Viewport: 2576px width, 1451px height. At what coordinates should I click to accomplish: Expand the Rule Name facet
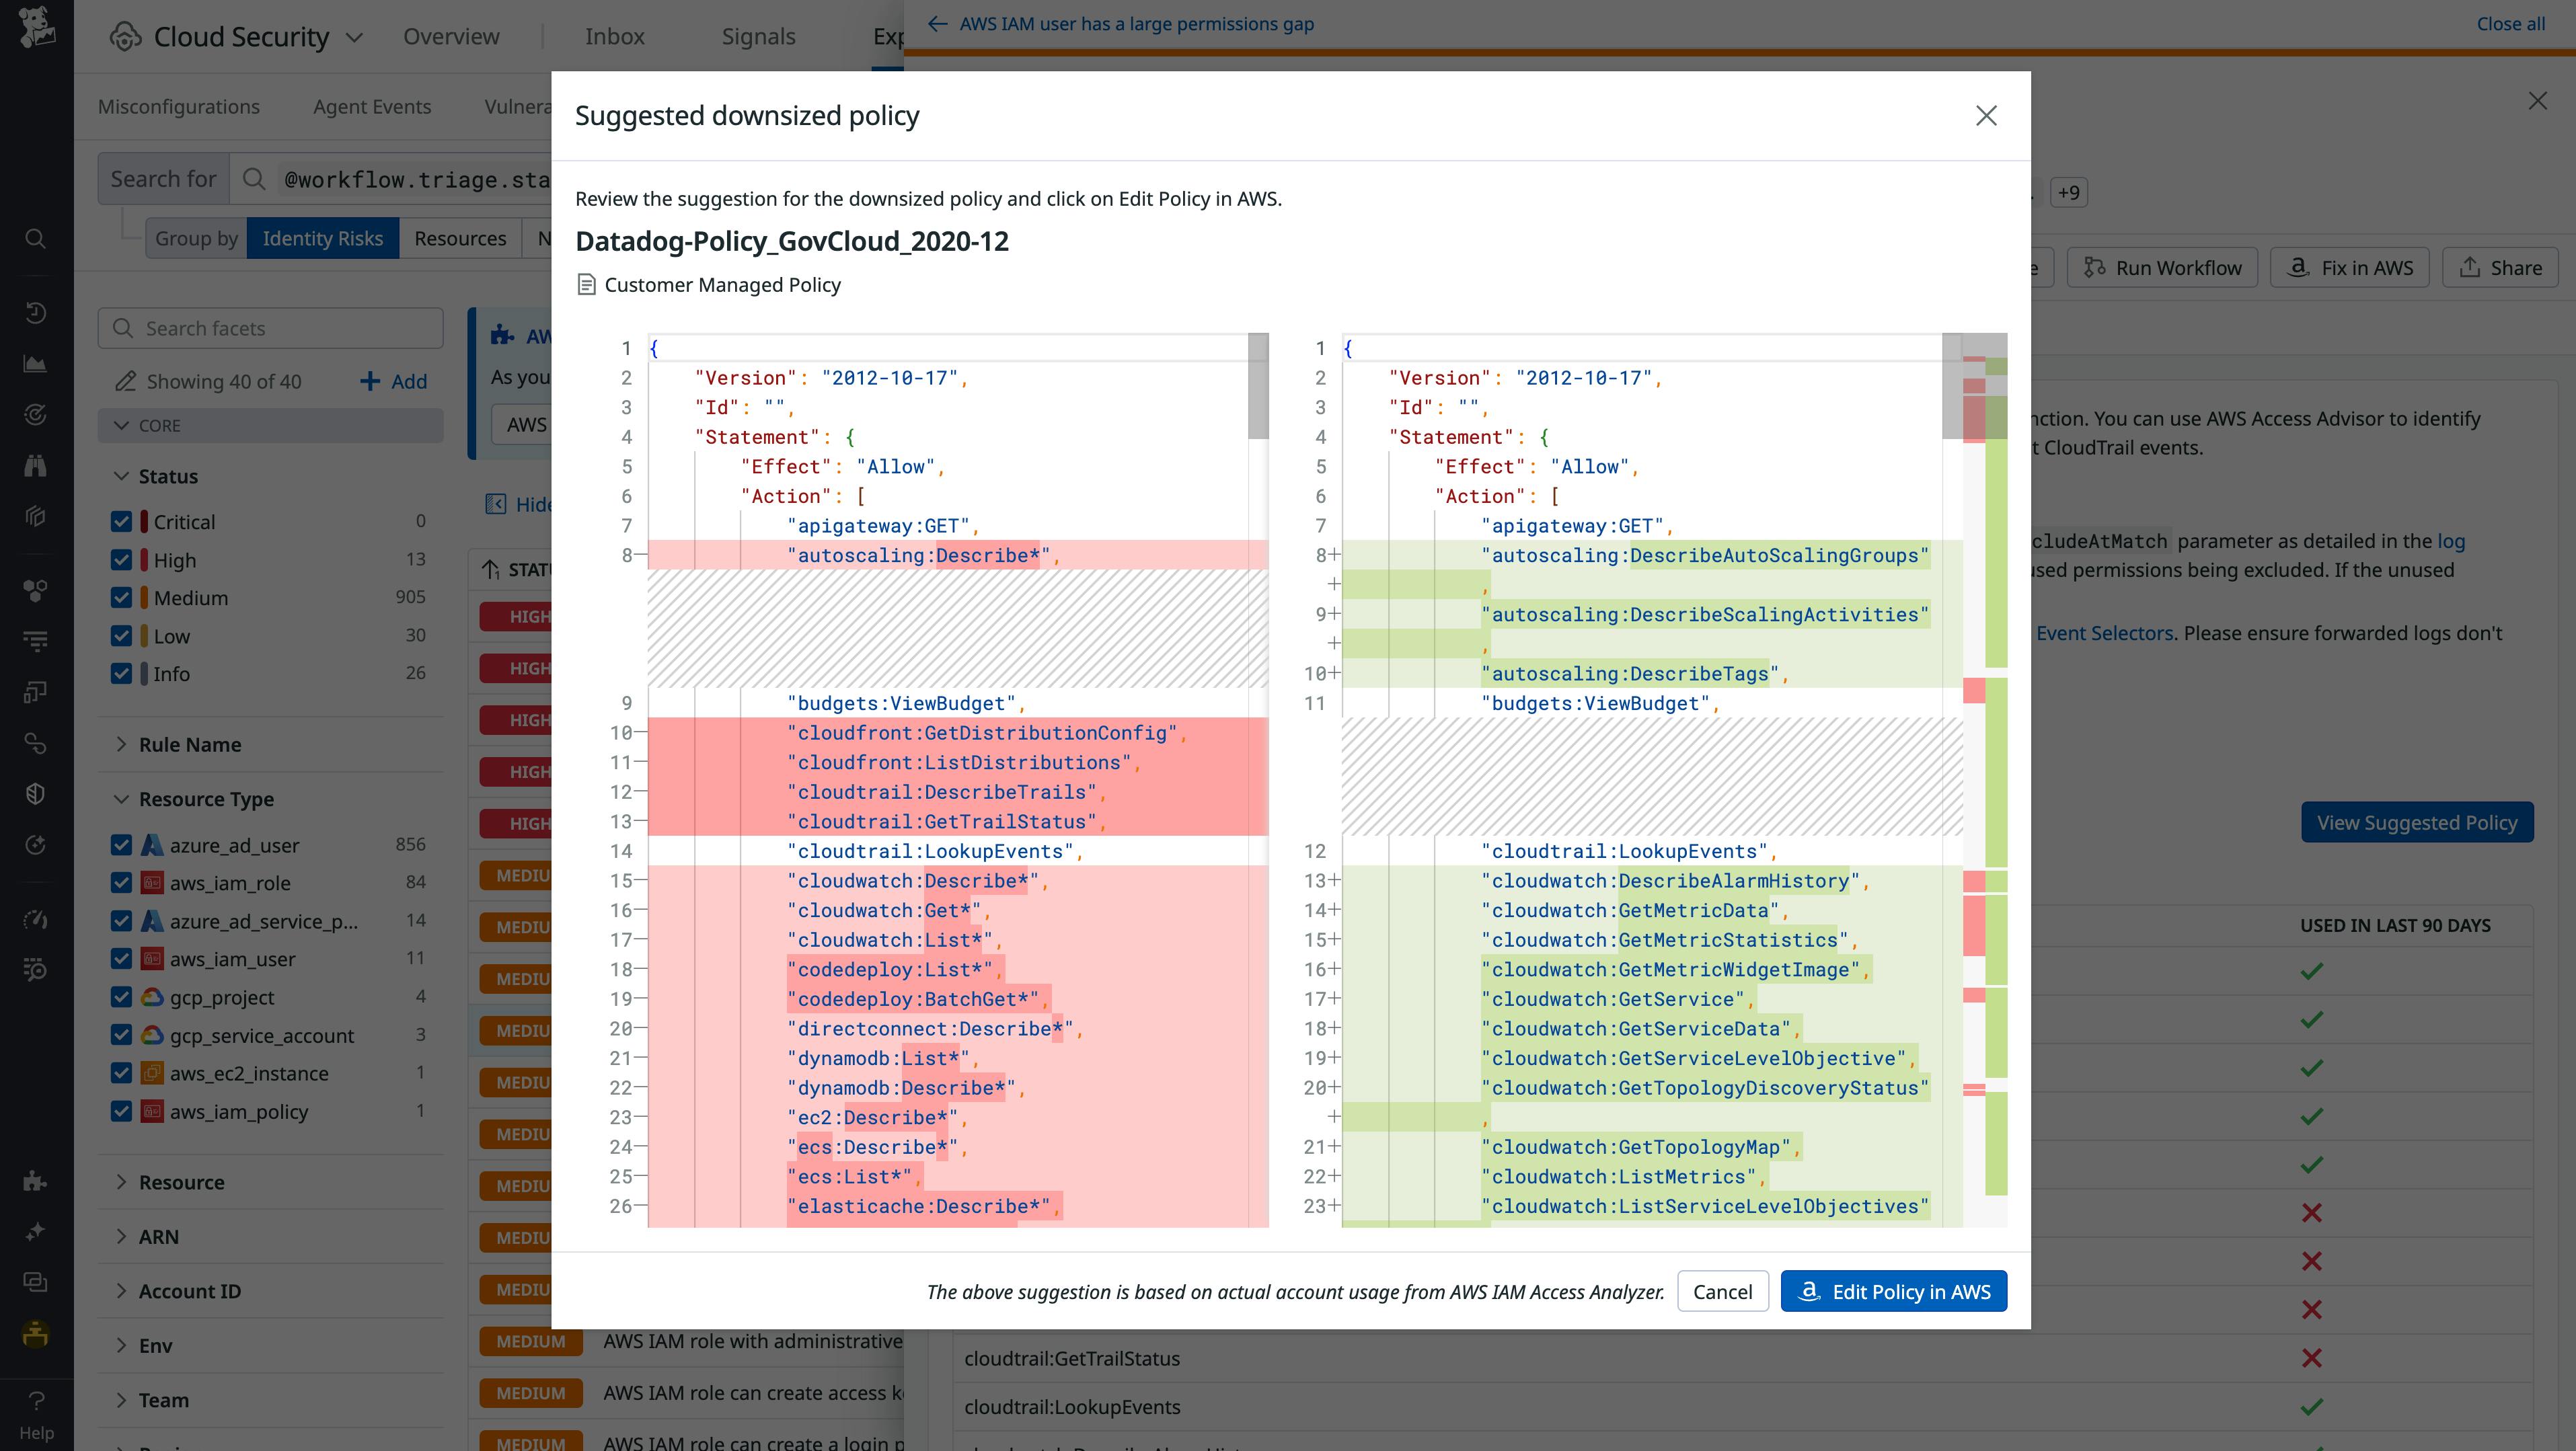190,745
